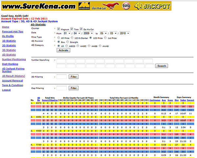The width and height of the screenshot is (197, 158).
Task: Sort by the 4D No column header
Action: 38,99
